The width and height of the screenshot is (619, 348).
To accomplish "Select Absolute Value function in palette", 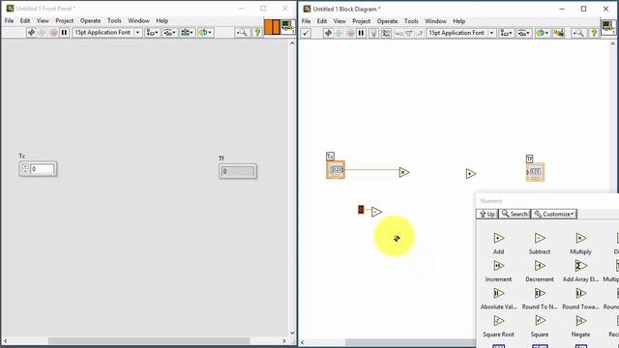I will 499,294.
